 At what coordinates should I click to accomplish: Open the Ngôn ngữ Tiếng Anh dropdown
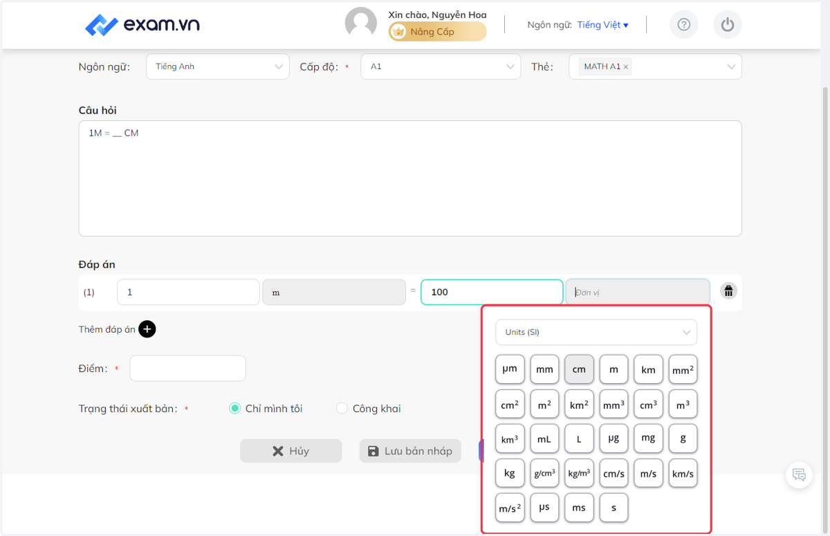pos(218,67)
